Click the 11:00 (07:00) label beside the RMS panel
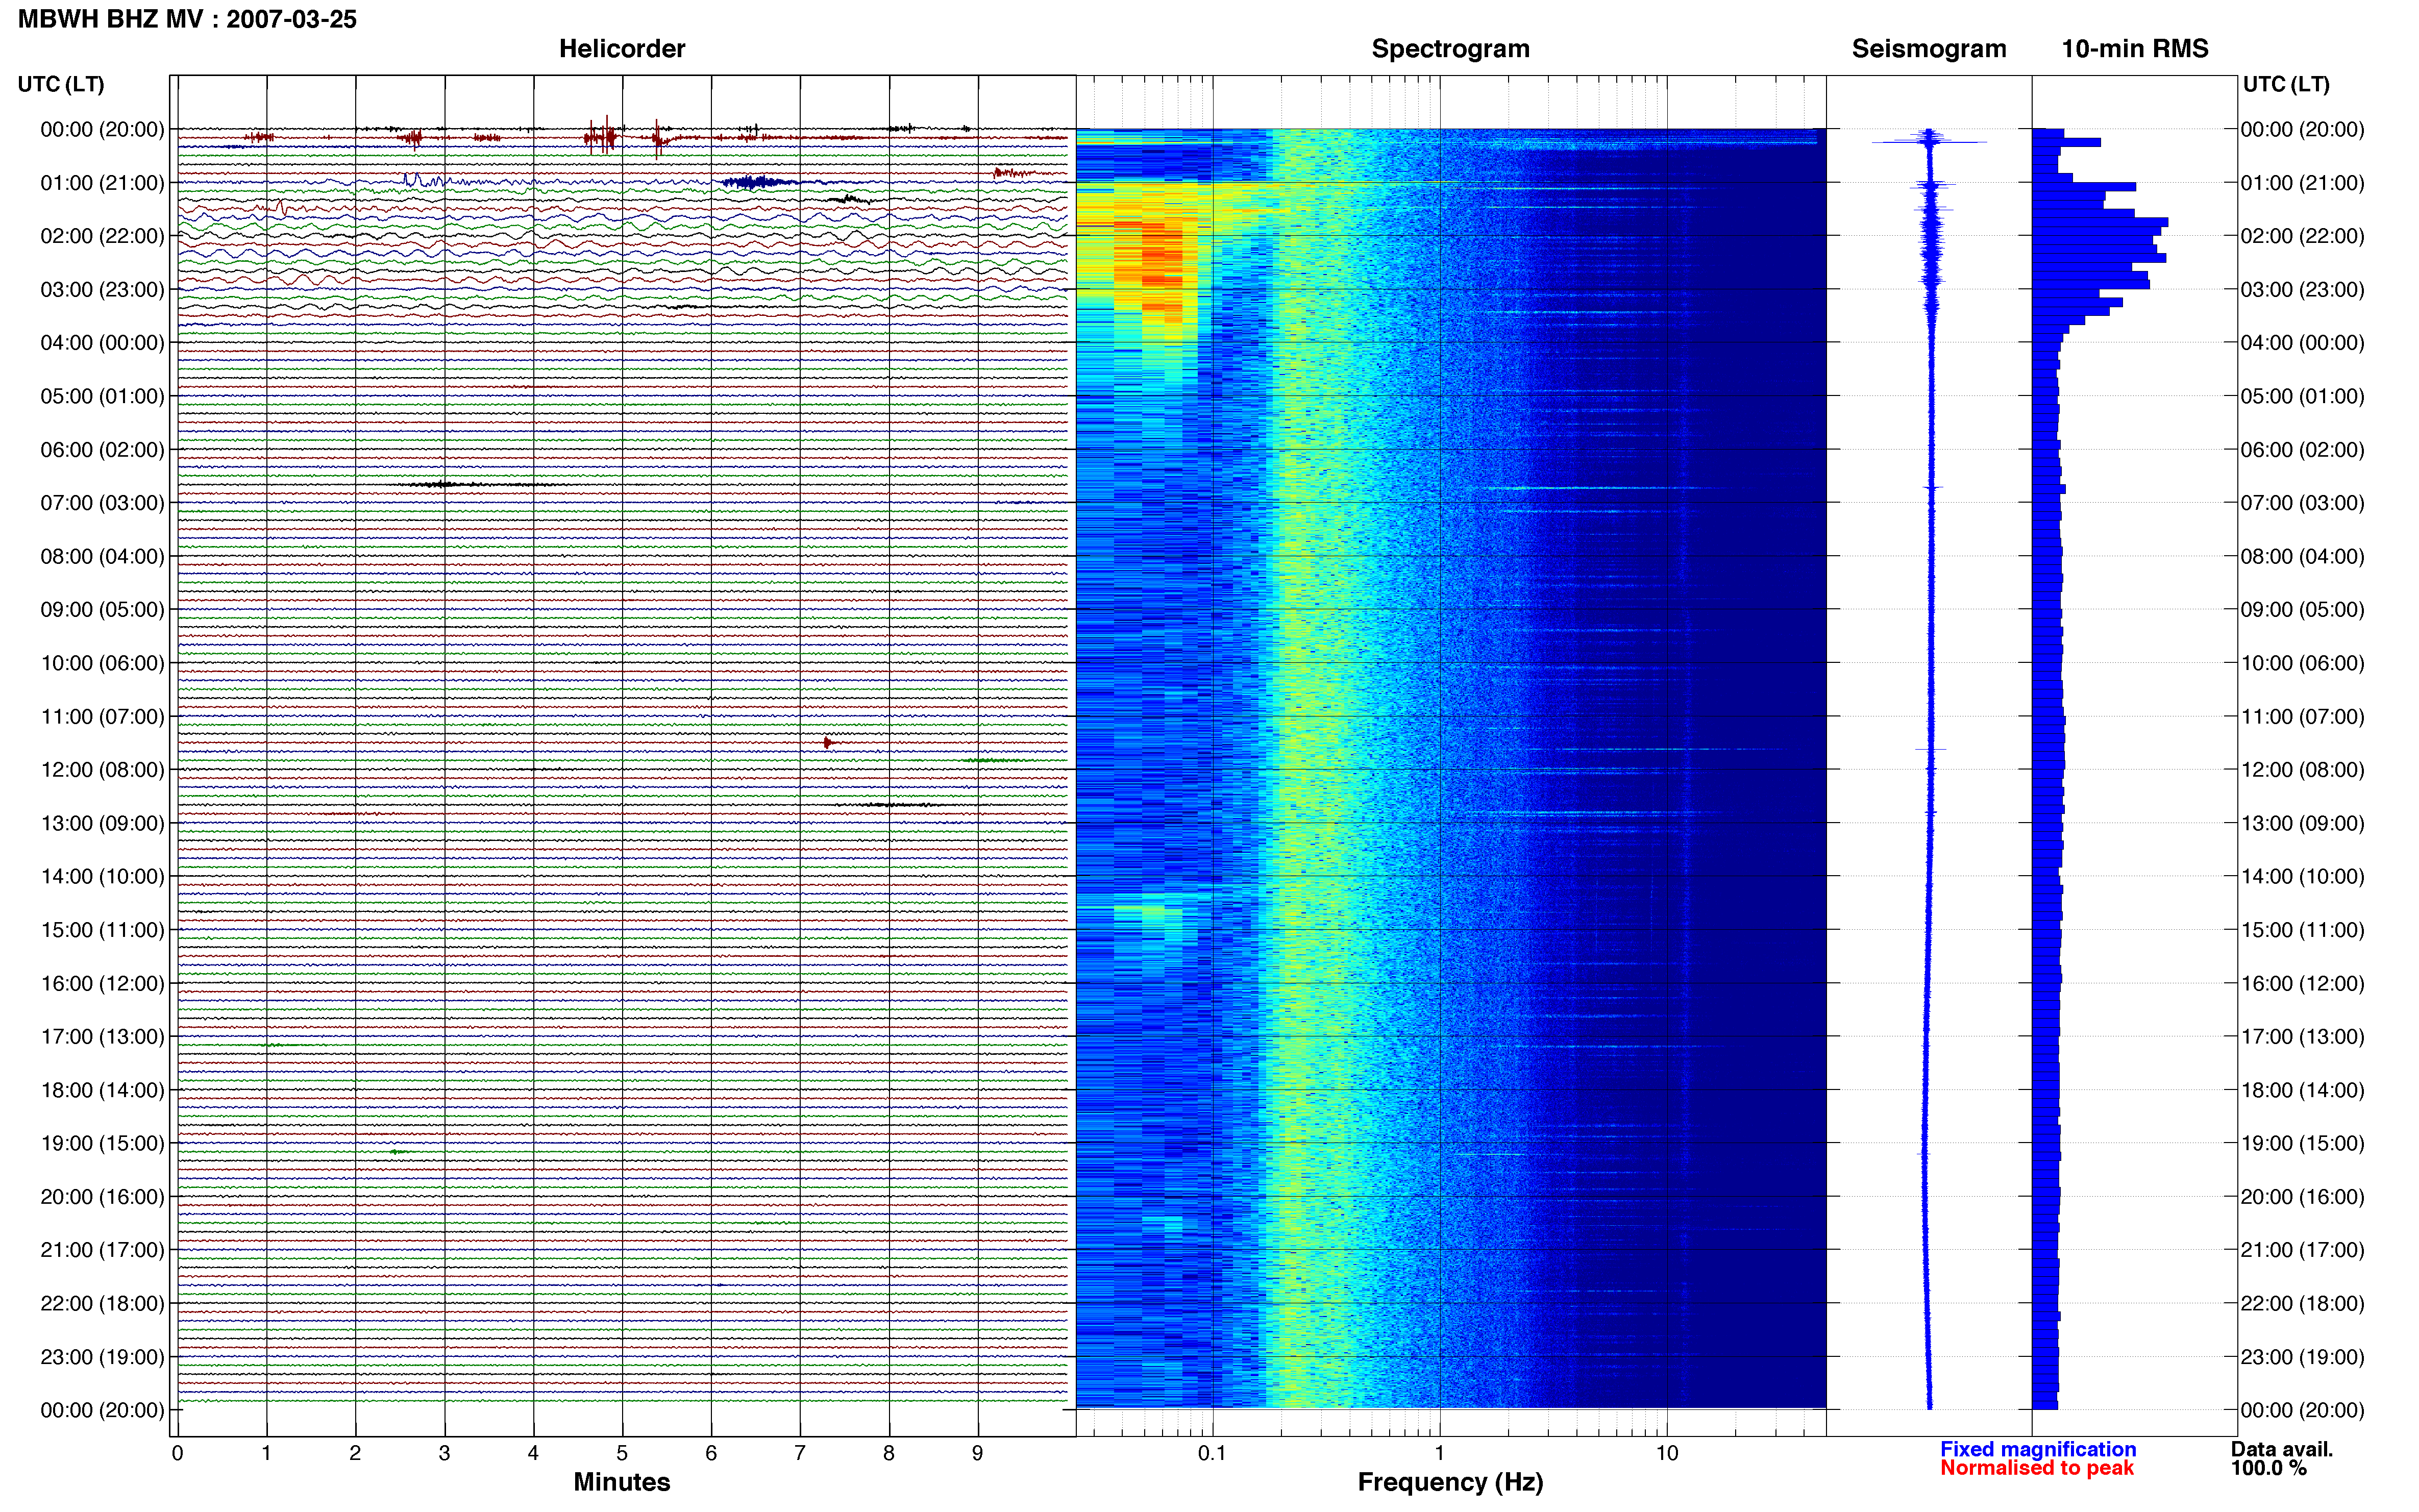This screenshot has height=1512, width=2419. (x=2302, y=716)
